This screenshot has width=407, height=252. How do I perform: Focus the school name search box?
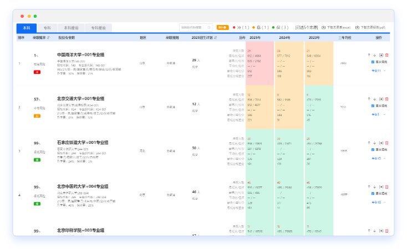click(195, 27)
